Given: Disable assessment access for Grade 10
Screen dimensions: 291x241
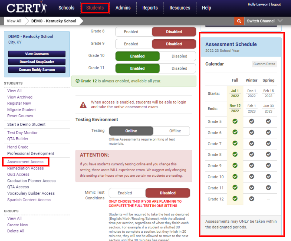Looking at the screenshot, I should pos(179,56).
